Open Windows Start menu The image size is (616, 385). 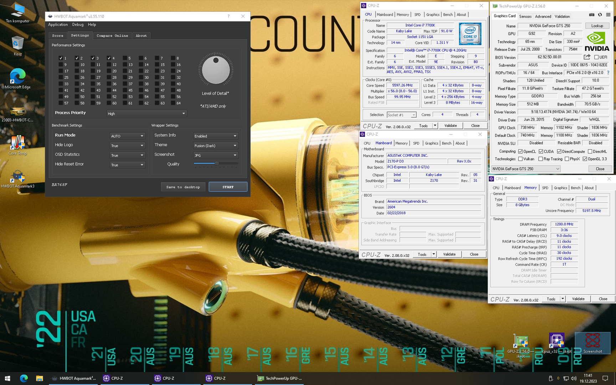(x=7, y=378)
